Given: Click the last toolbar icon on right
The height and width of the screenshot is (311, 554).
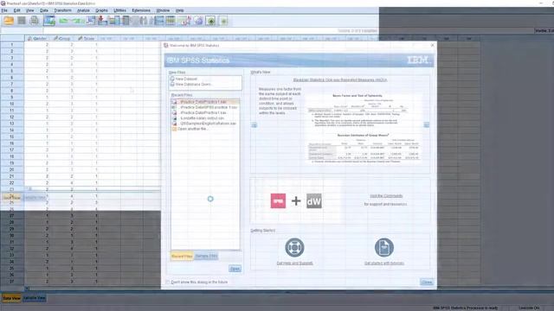Looking at the screenshot, I should [223, 21].
